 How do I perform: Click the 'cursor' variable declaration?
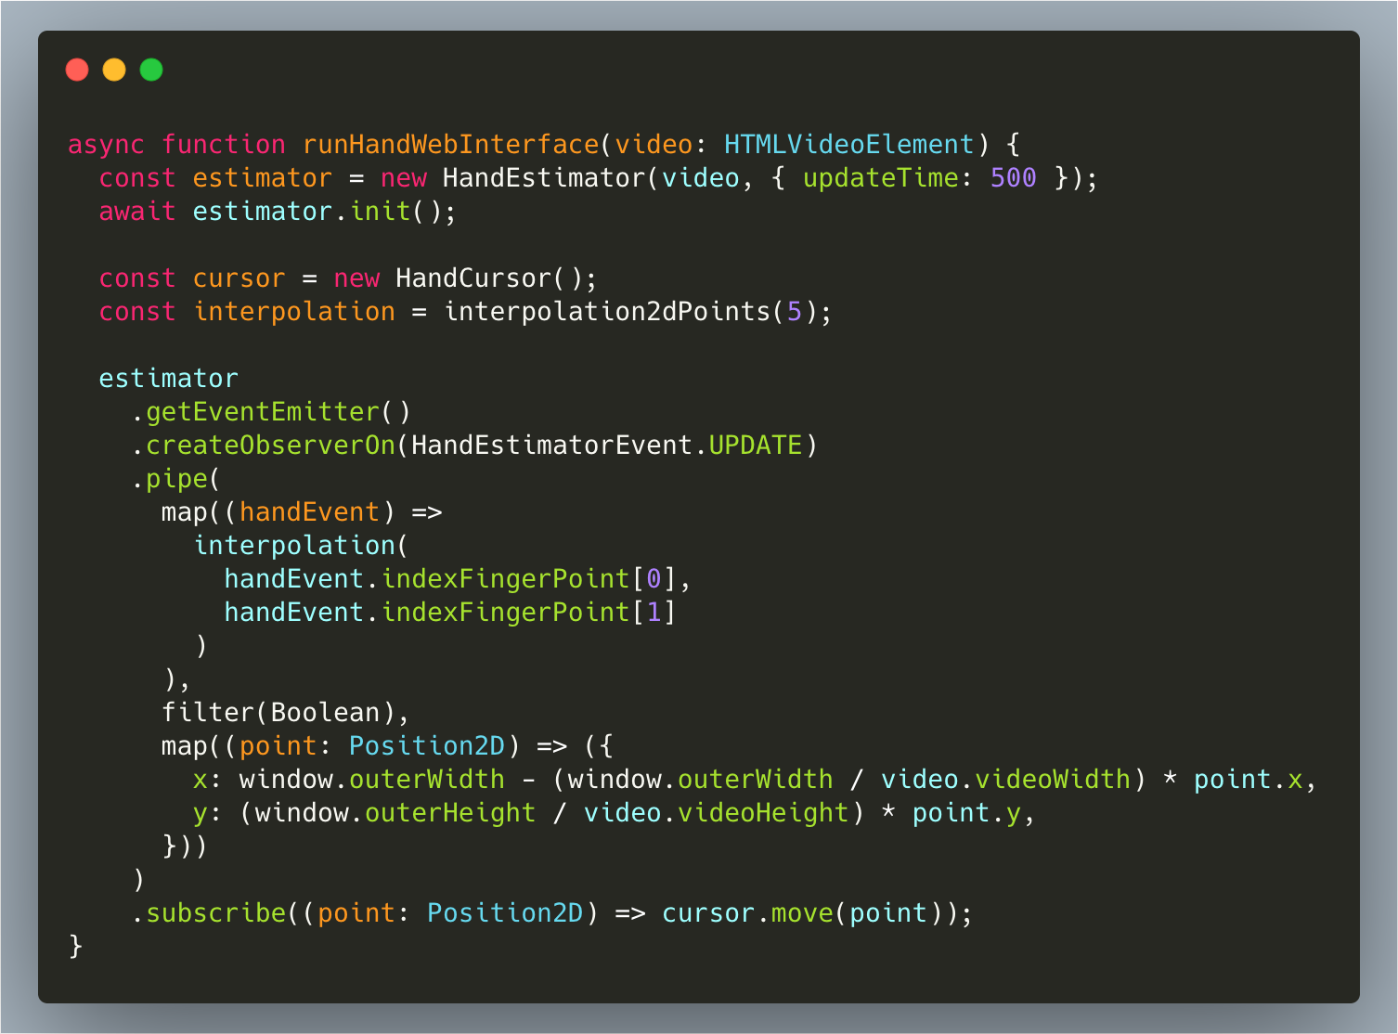pyautogui.click(x=239, y=278)
